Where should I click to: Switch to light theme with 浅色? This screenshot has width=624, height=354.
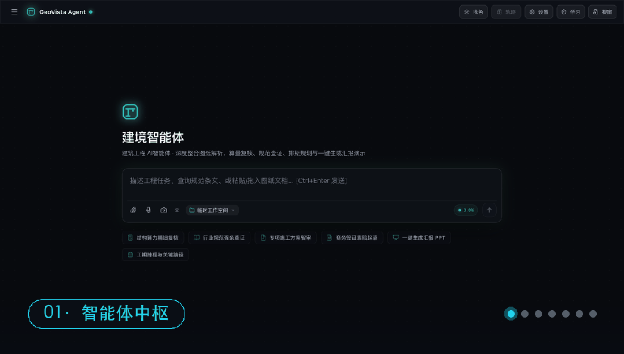pyautogui.click(x=473, y=12)
